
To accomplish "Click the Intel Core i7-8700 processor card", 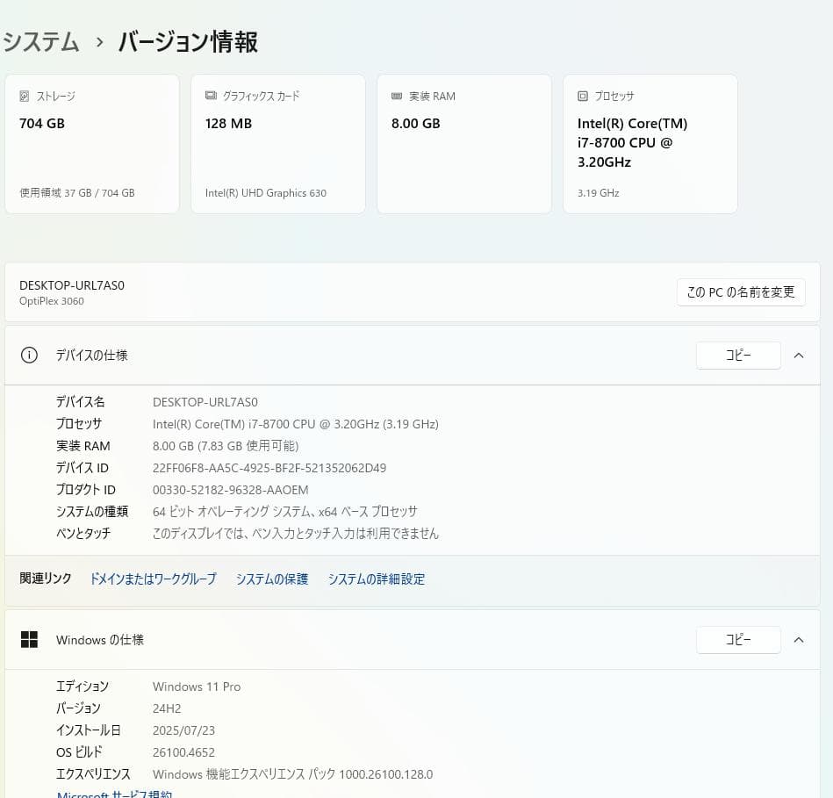I will click(650, 143).
